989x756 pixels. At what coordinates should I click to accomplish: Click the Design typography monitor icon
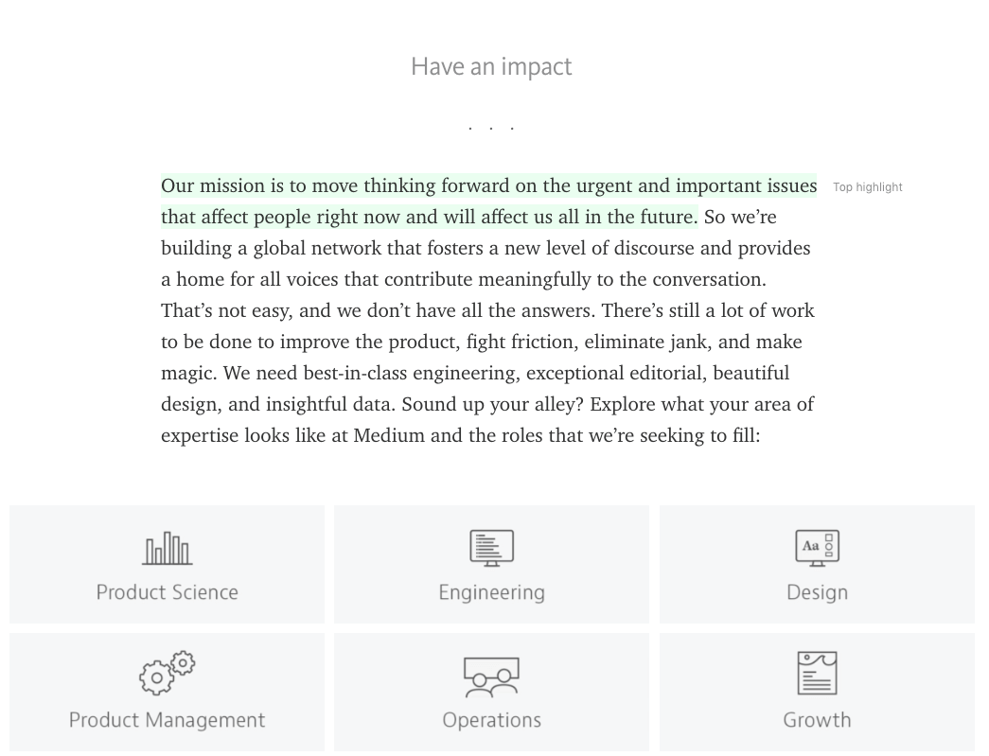817,548
